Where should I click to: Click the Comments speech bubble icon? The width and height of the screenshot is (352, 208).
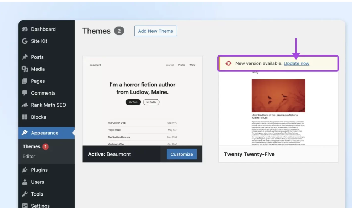pos(25,93)
